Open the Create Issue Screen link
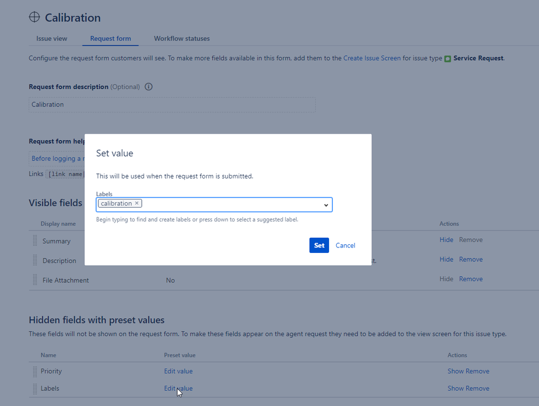Viewport: 539px width, 406px height. click(372, 58)
